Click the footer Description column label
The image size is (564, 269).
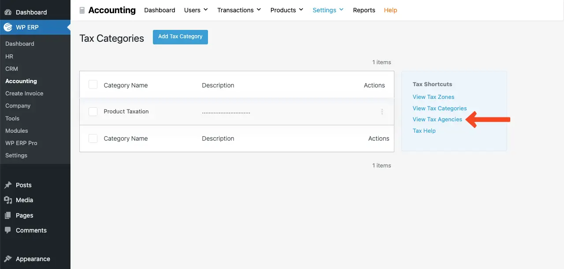point(218,138)
